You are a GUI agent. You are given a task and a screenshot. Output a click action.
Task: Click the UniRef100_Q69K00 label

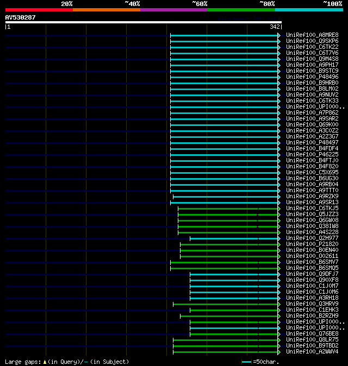coord(312,125)
